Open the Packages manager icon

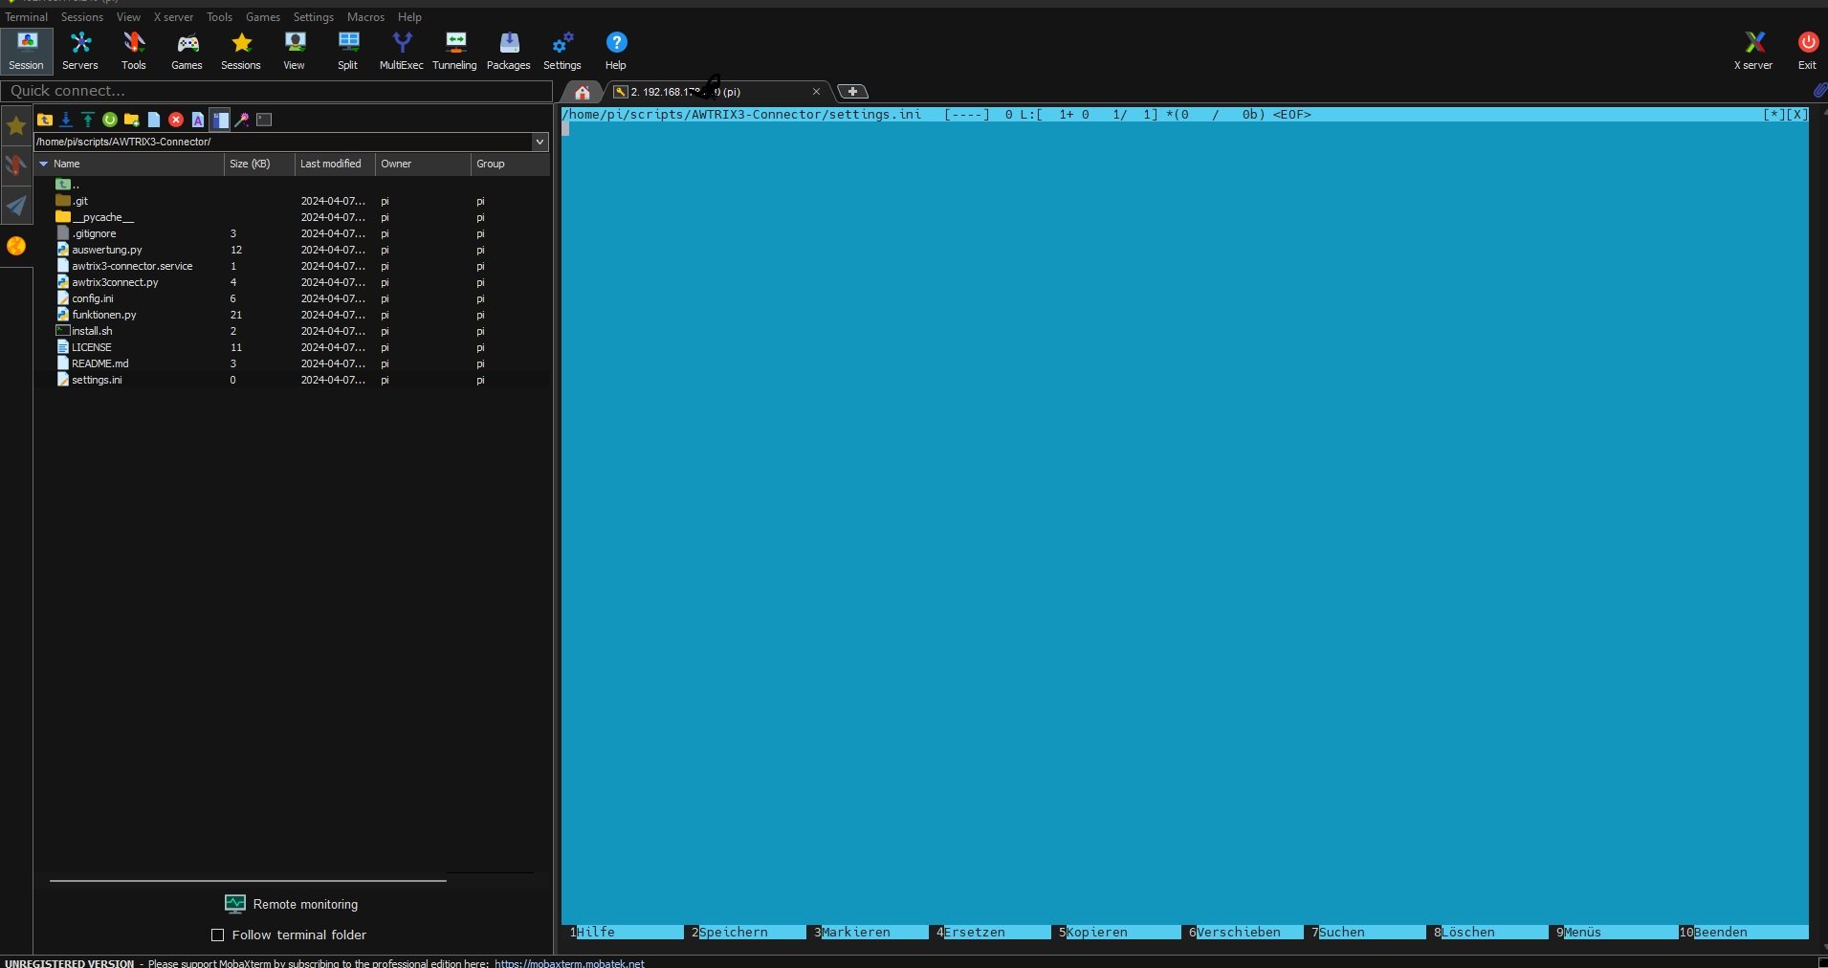pos(508,50)
